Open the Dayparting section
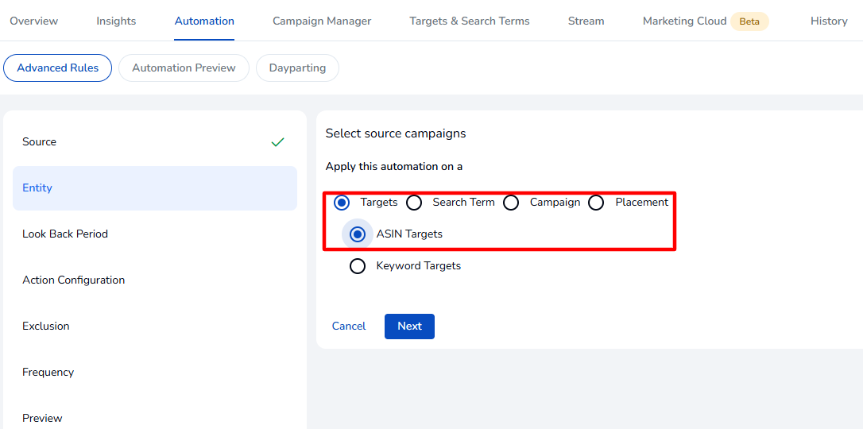The height and width of the screenshot is (429, 863). tap(297, 68)
